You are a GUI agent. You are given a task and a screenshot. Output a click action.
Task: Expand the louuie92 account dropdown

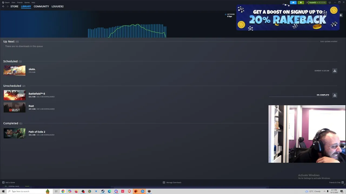click(x=317, y=2)
